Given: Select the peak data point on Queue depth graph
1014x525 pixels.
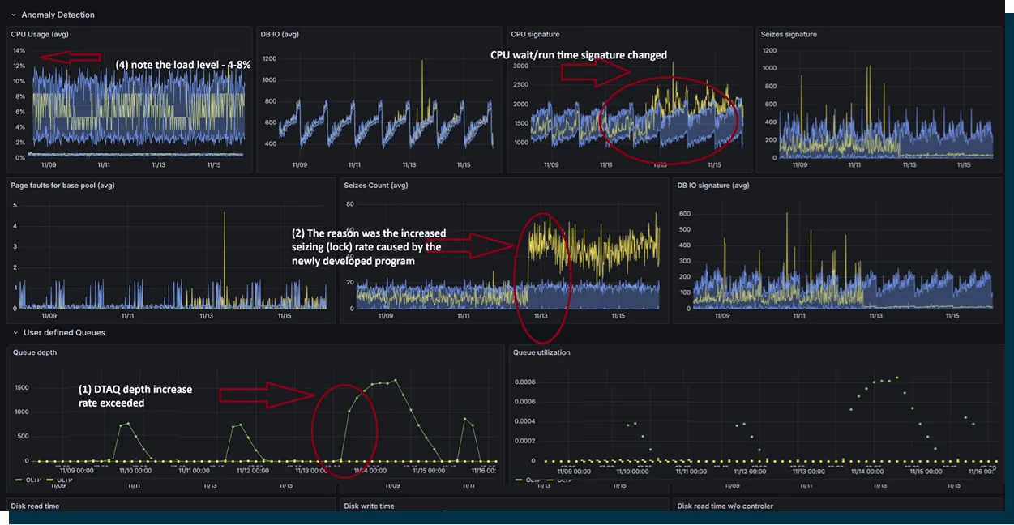Looking at the screenshot, I should point(395,378).
